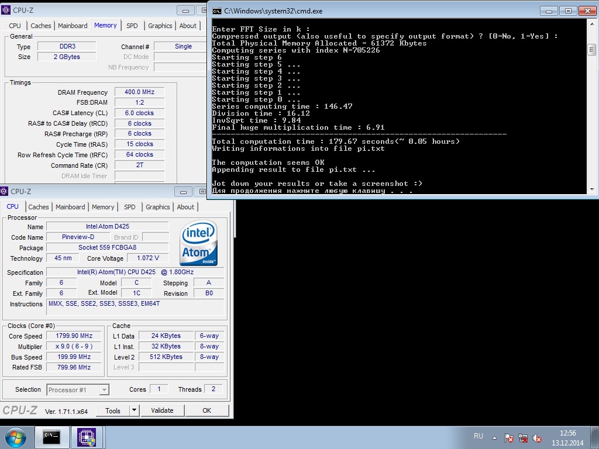This screenshot has height=449, width=599.
Task: Click the cmd.exe scrollbar up arrow
Action: 592,23
